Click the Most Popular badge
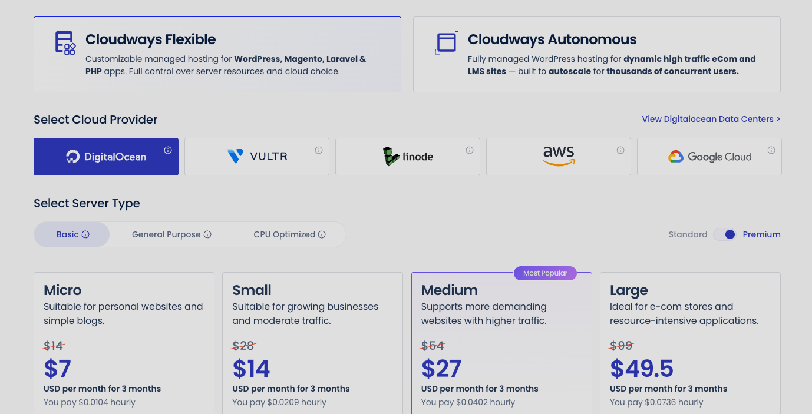The width and height of the screenshot is (812, 414). 544,273
